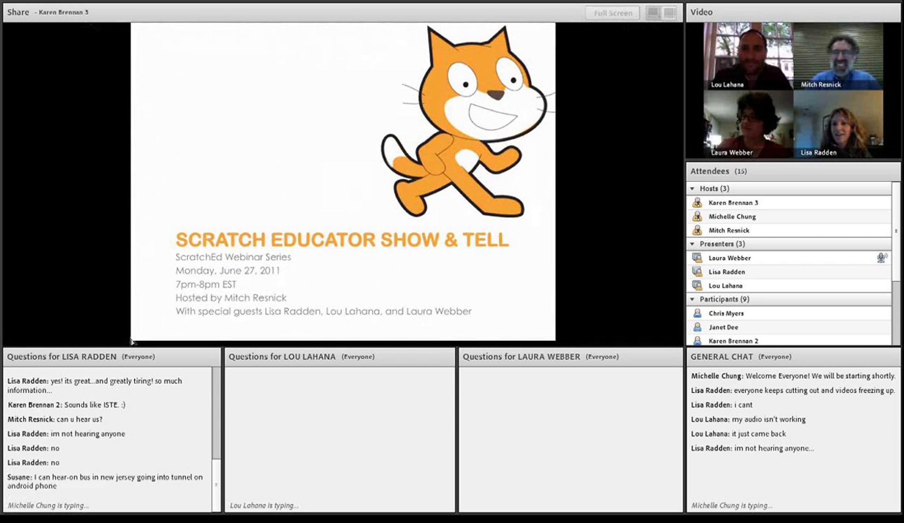Click 'Michelle Chung is typing' in Lisa Radden chat
Viewport: 904px width, 523px height.
[x=48, y=505]
